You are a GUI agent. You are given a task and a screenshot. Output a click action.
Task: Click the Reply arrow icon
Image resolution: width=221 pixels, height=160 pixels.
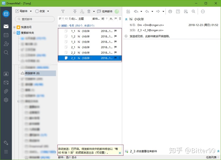[x=147, y=11]
